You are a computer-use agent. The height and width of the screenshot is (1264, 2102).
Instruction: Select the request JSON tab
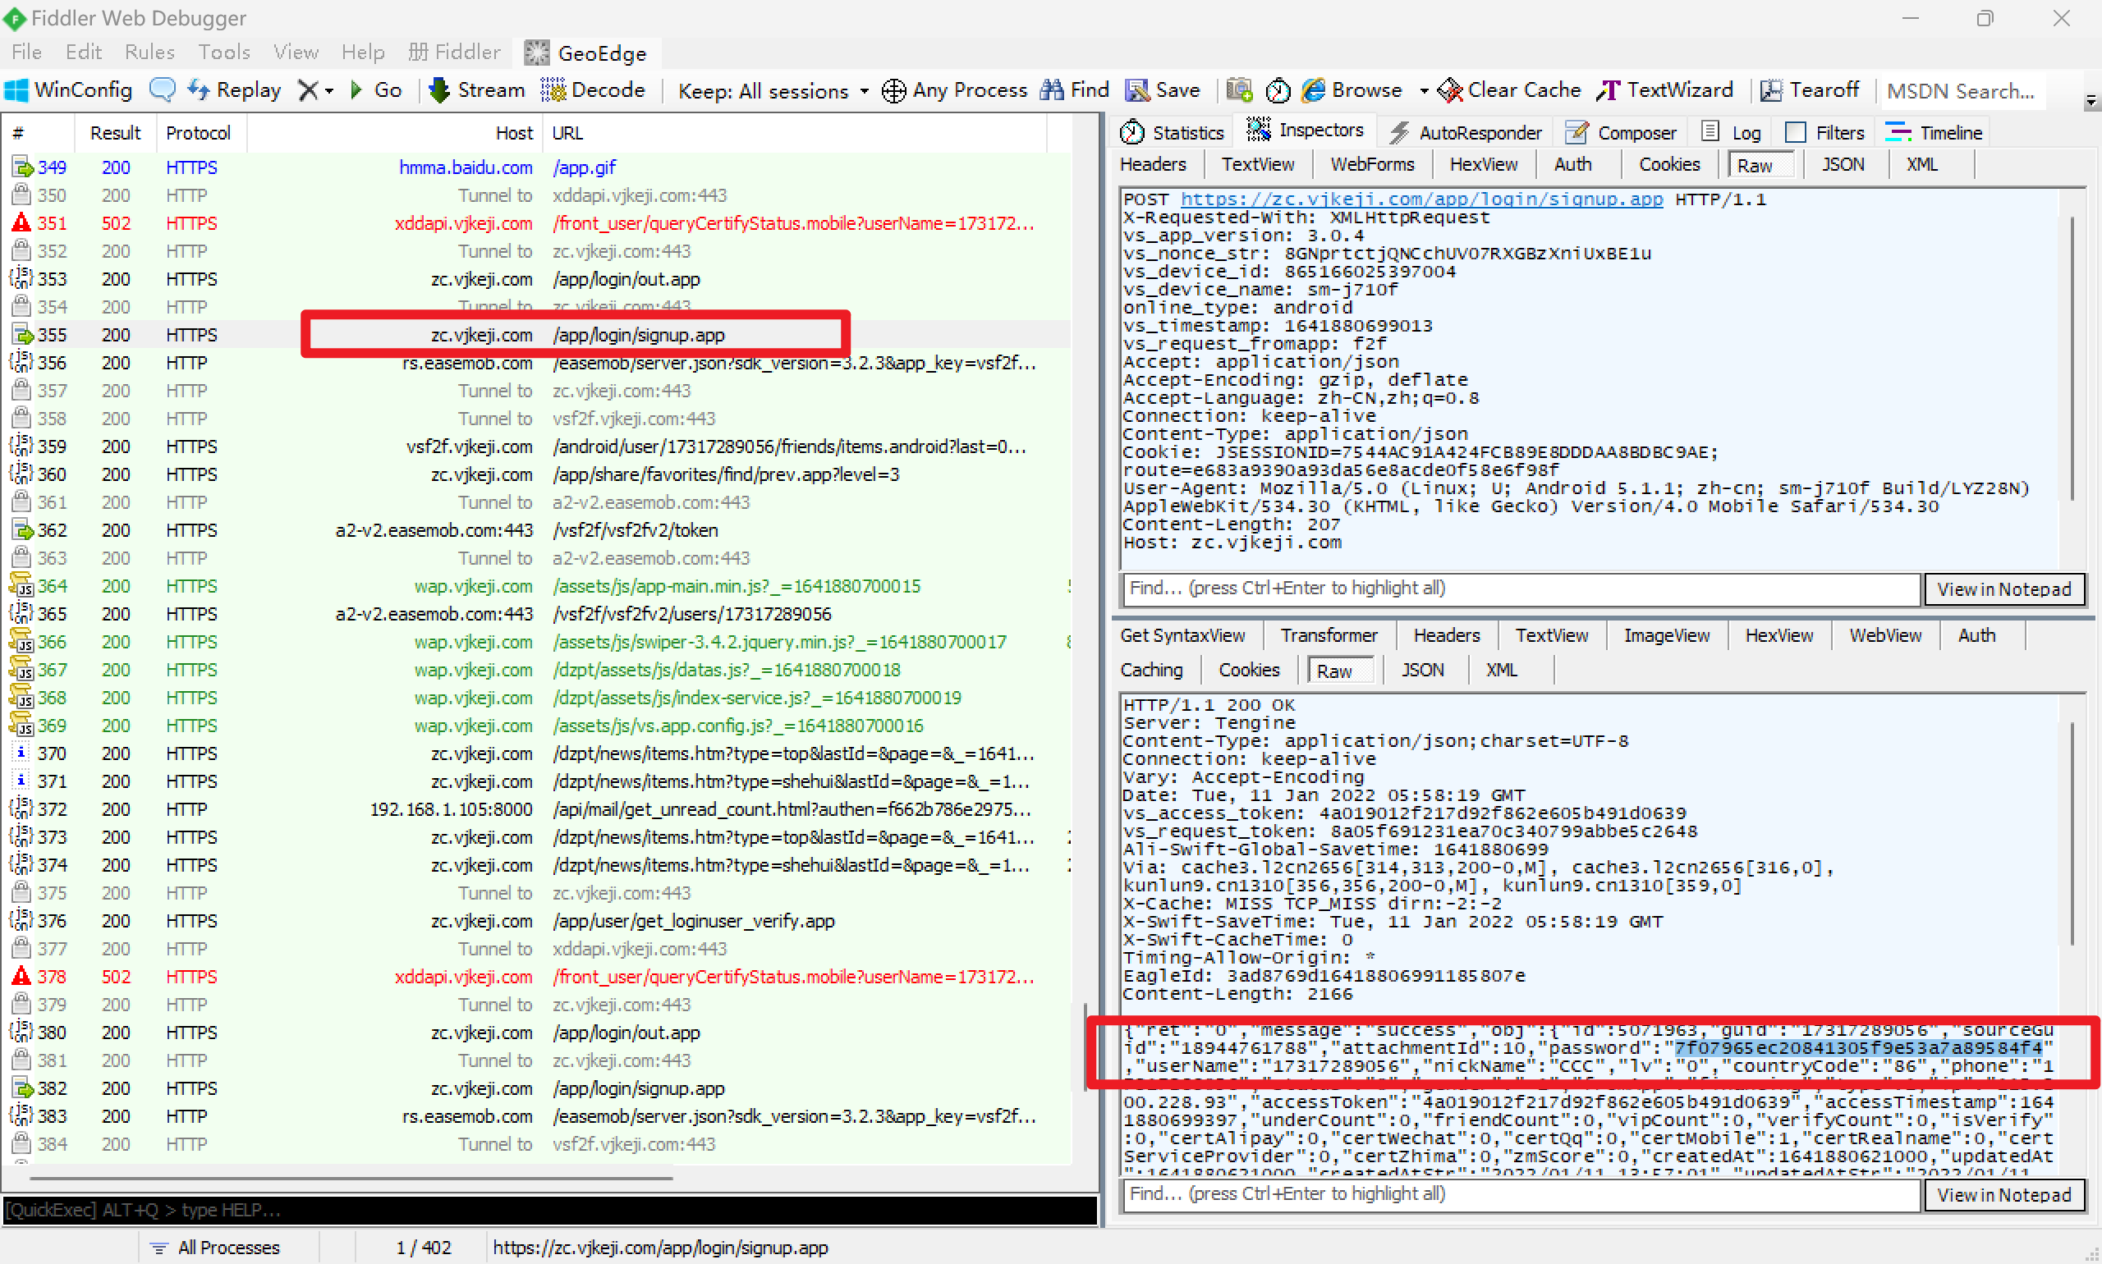point(1843,164)
